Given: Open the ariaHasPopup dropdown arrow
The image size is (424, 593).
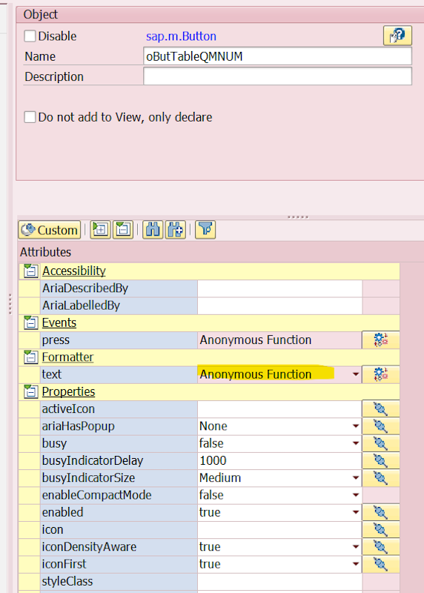Looking at the screenshot, I should (x=356, y=426).
